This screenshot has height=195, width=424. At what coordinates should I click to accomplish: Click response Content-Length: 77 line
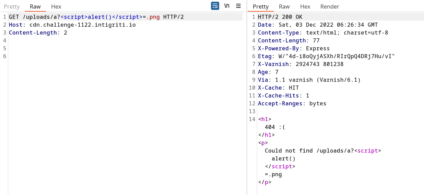[x=289, y=40]
